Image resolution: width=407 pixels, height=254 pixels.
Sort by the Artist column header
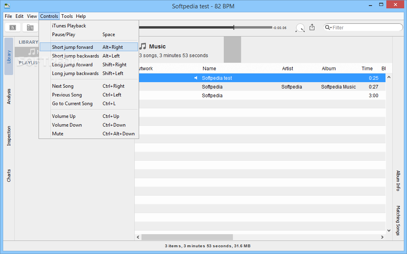coord(287,68)
